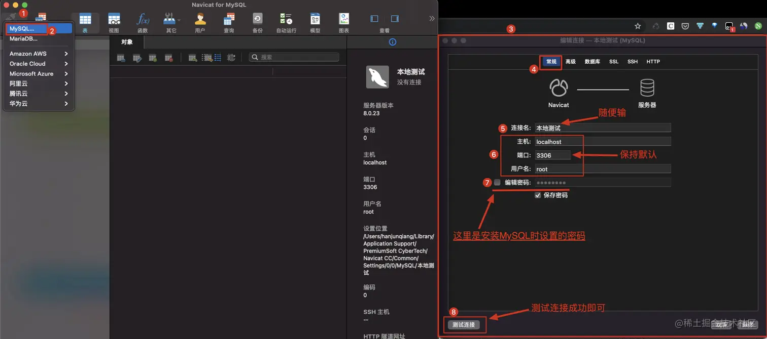Click the import wizard table icon
Screen dimensions: 767x339
(193, 58)
